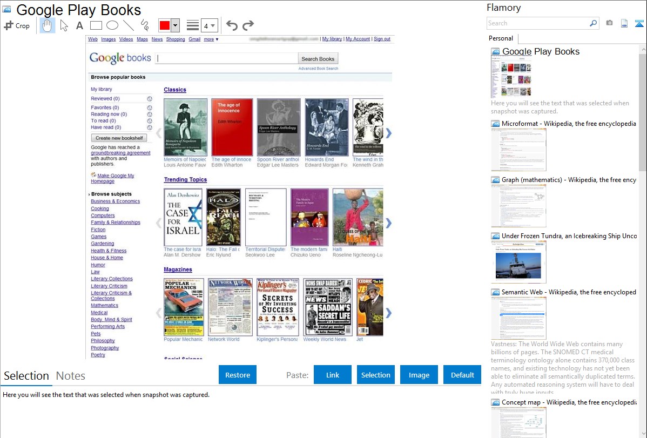Click the Sign out link

point(382,39)
